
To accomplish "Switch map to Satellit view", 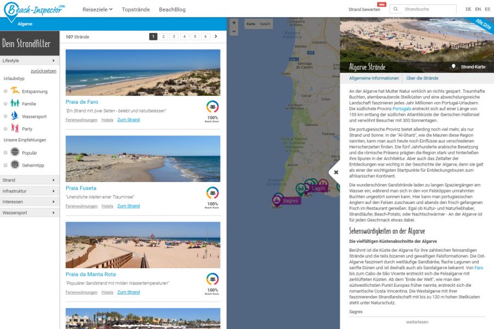I will 265,24.
